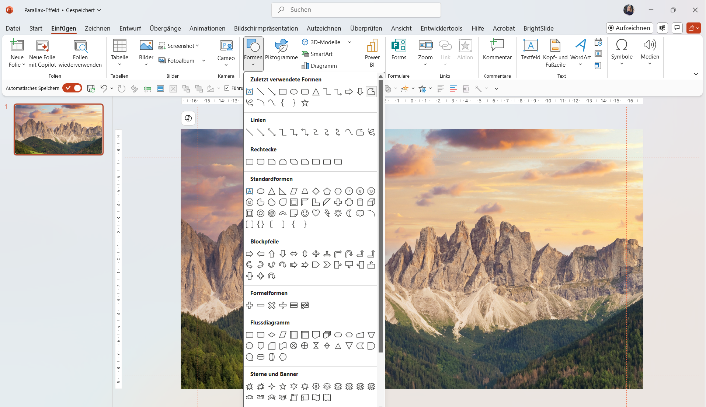Image resolution: width=706 pixels, height=407 pixels.
Task: Choose the decision diamond in Flussdiagramm
Action: [272, 335]
